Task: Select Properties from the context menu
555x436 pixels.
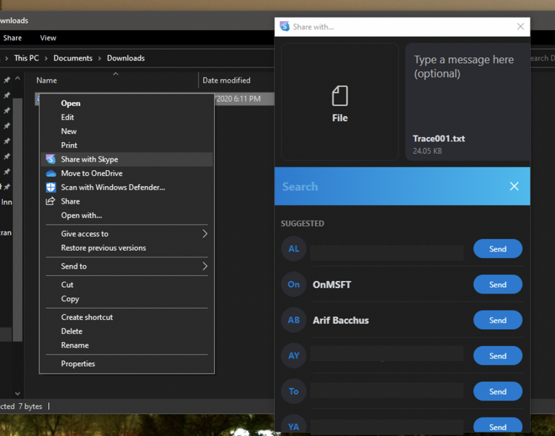Action: pyautogui.click(x=78, y=364)
